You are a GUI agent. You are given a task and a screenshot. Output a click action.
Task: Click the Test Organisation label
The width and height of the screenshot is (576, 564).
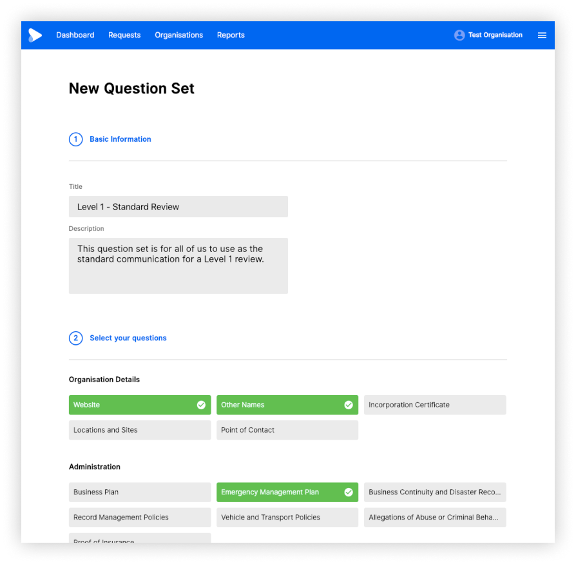(495, 35)
